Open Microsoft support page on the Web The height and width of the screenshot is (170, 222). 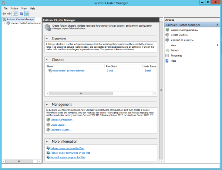(x=68, y=157)
